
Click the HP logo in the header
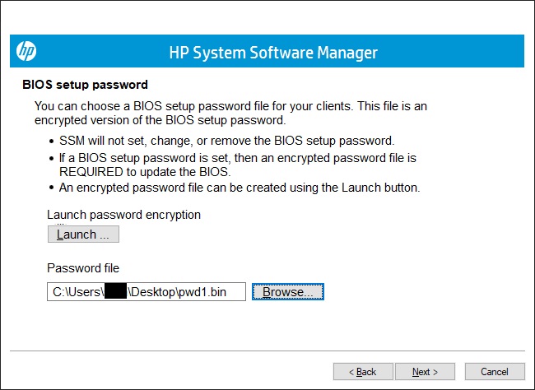click(x=26, y=52)
